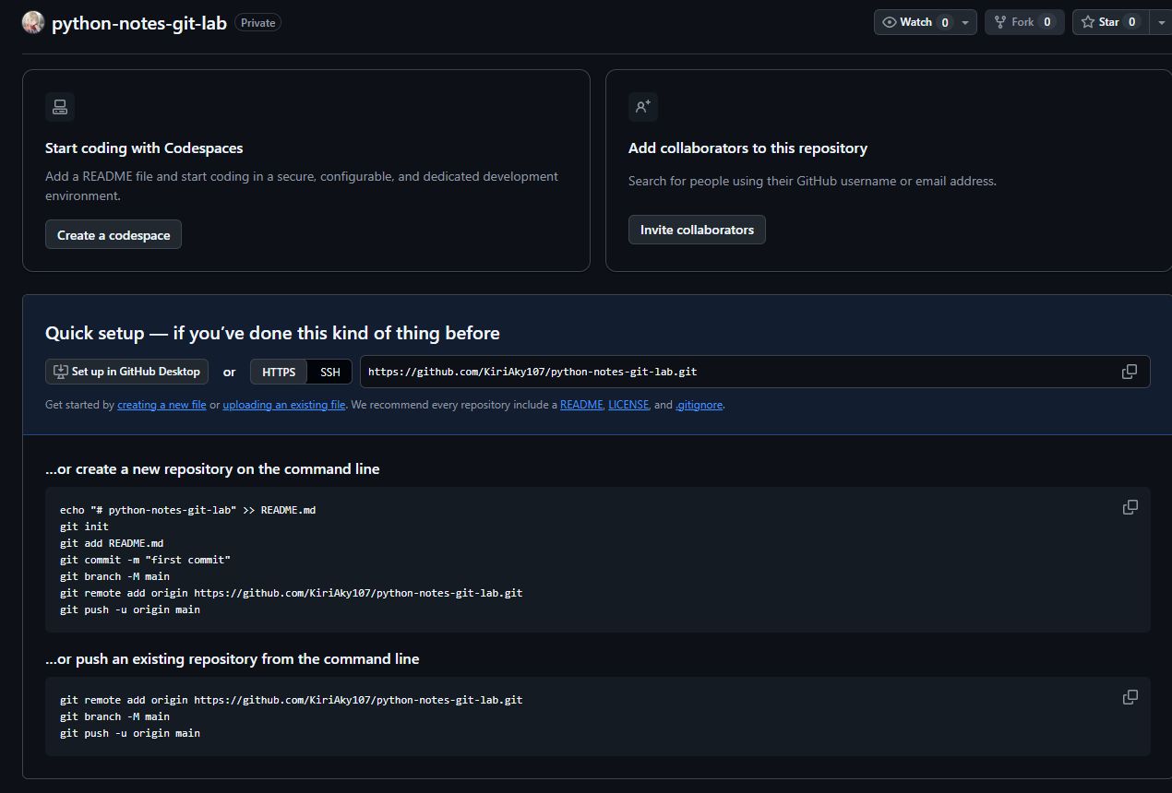Viewport: 1172px width, 793px height.
Task: Fork the python-notes-git-lab repository
Action: coord(1024,22)
